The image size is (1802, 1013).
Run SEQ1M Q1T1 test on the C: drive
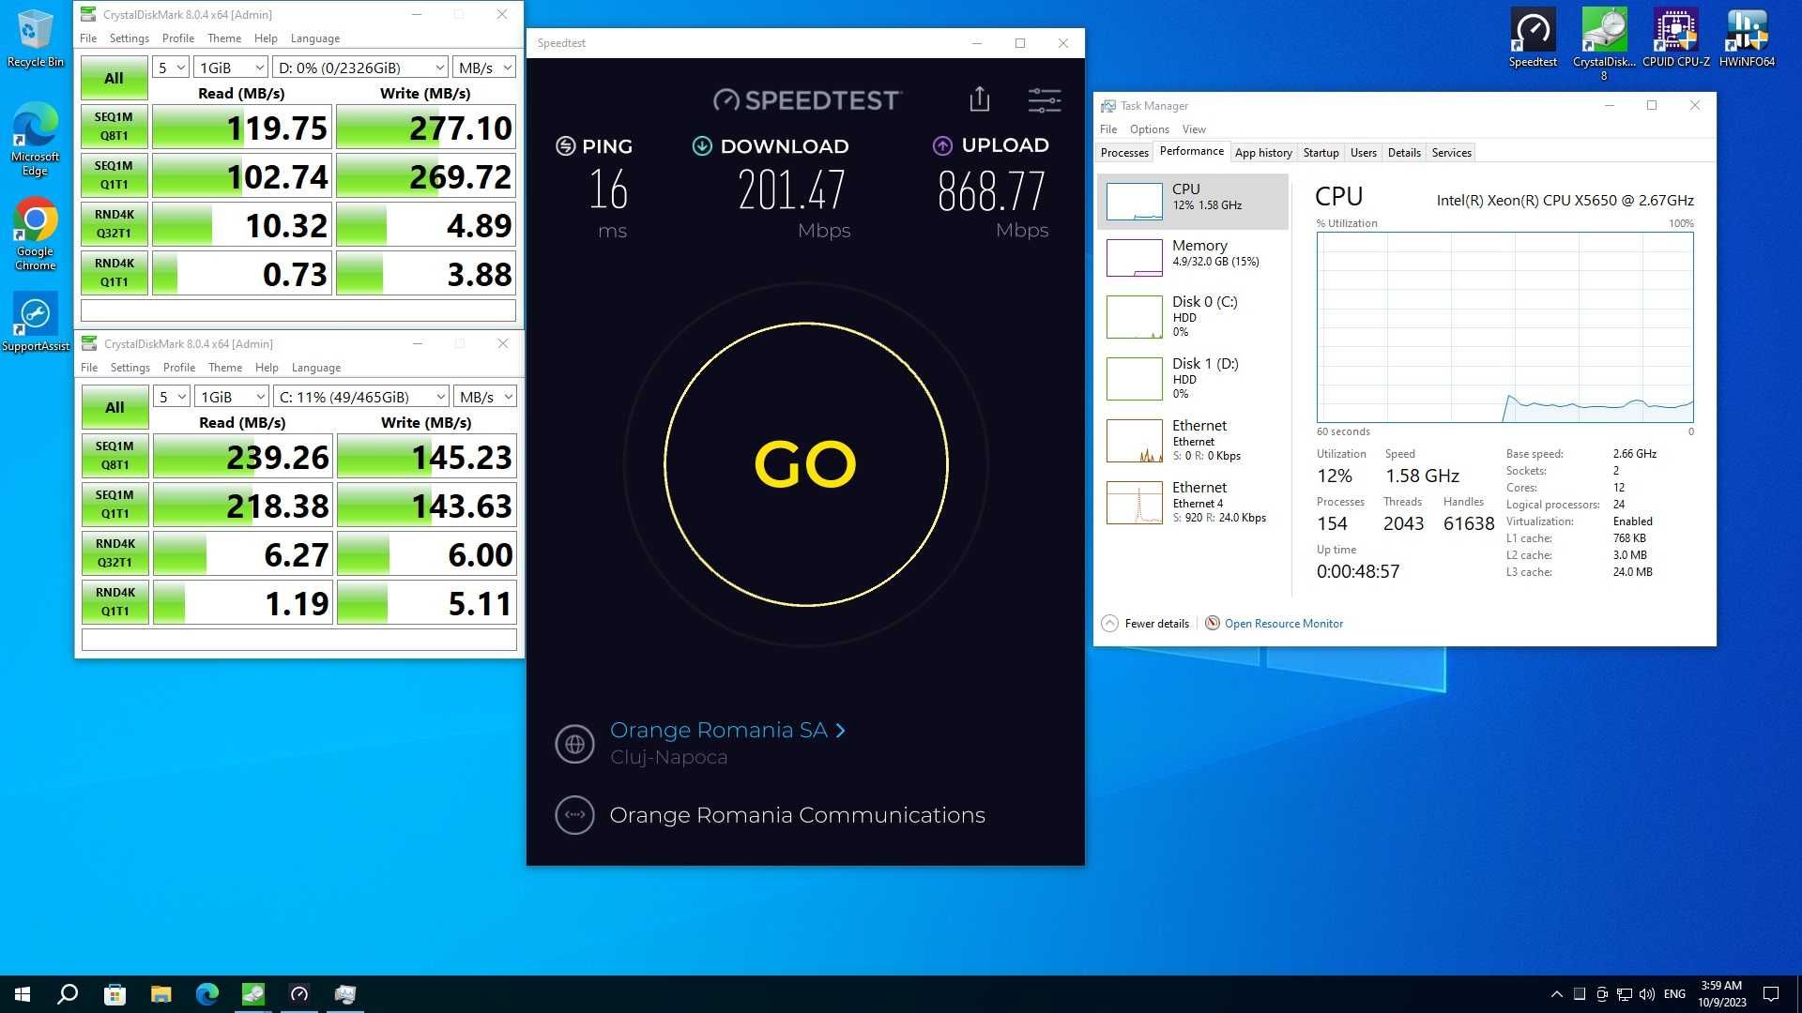115,505
